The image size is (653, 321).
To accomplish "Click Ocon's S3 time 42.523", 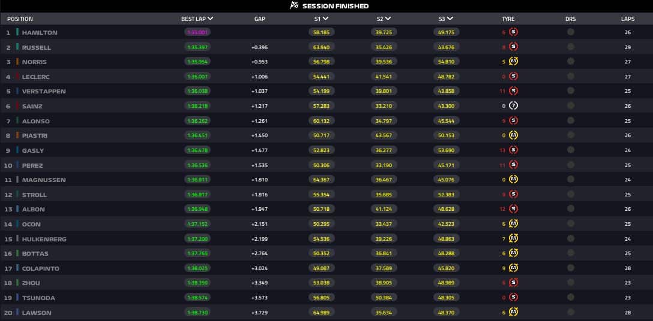I will tap(447, 224).
